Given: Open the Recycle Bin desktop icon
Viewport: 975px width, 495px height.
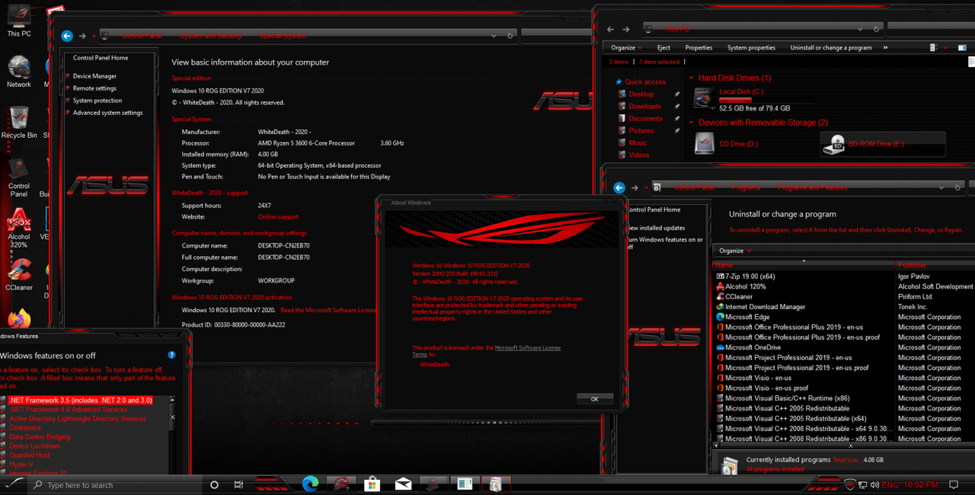Looking at the screenshot, I should (19, 123).
